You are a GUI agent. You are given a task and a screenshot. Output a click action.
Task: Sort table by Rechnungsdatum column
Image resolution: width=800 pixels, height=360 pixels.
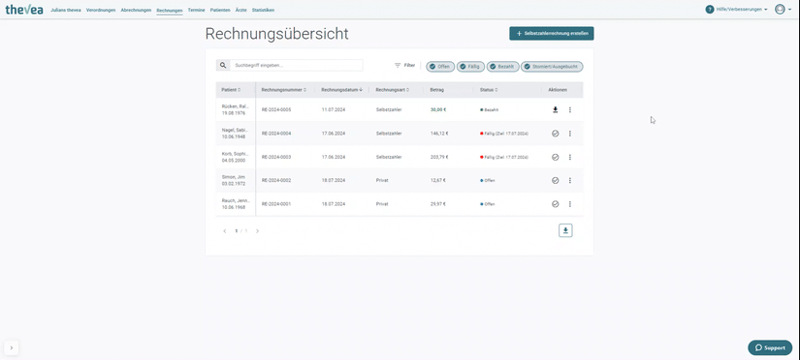coord(342,90)
